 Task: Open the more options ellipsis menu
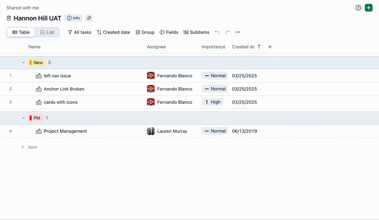click(x=238, y=32)
